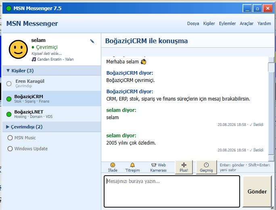
Task: Expand the Çevrimdışı (2) group
Action: [x=52, y=127]
